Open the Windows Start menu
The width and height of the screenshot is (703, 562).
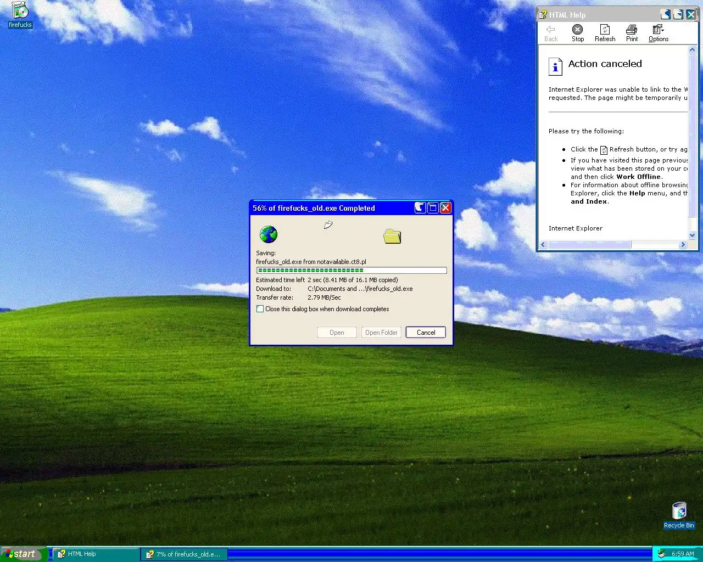[23, 554]
